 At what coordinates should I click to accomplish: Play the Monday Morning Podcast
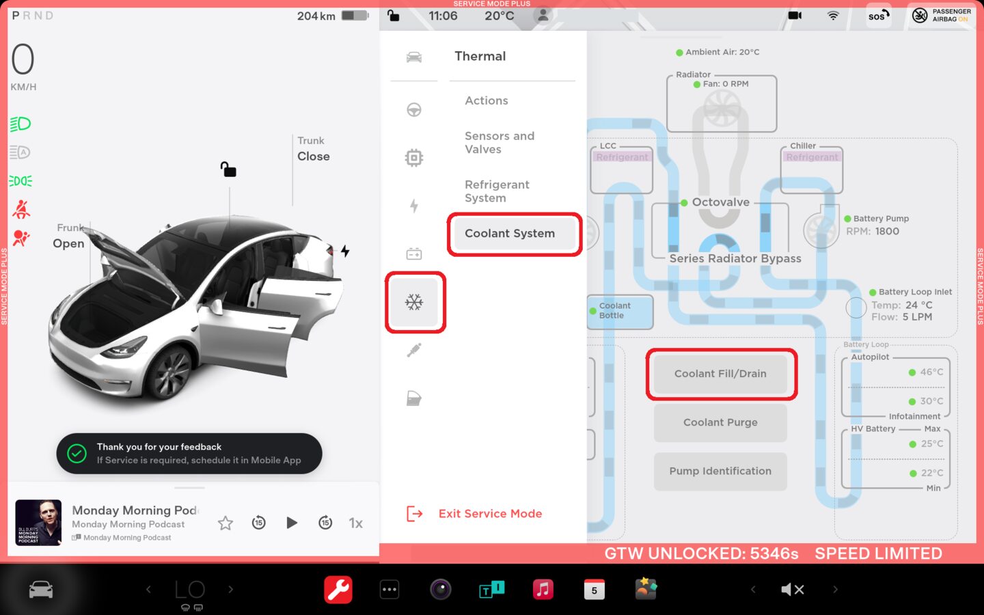(292, 523)
